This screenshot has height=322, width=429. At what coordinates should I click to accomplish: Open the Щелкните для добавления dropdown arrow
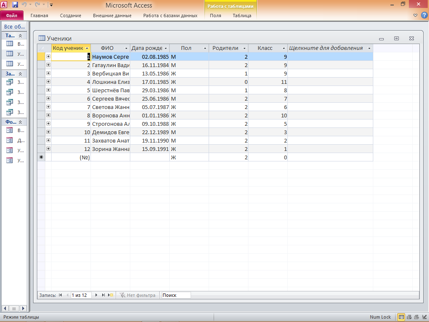(369, 48)
